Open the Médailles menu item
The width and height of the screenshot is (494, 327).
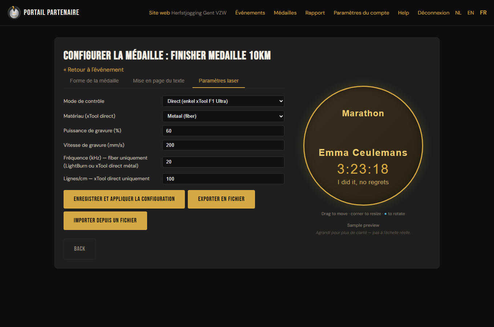[x=285, y=13]
